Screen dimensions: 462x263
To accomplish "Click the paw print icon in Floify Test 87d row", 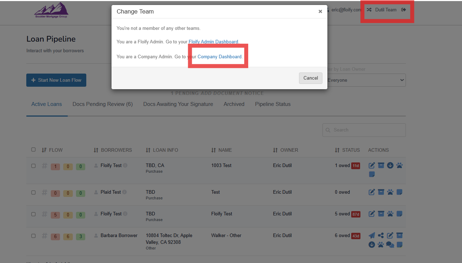I will click(390, 214).
